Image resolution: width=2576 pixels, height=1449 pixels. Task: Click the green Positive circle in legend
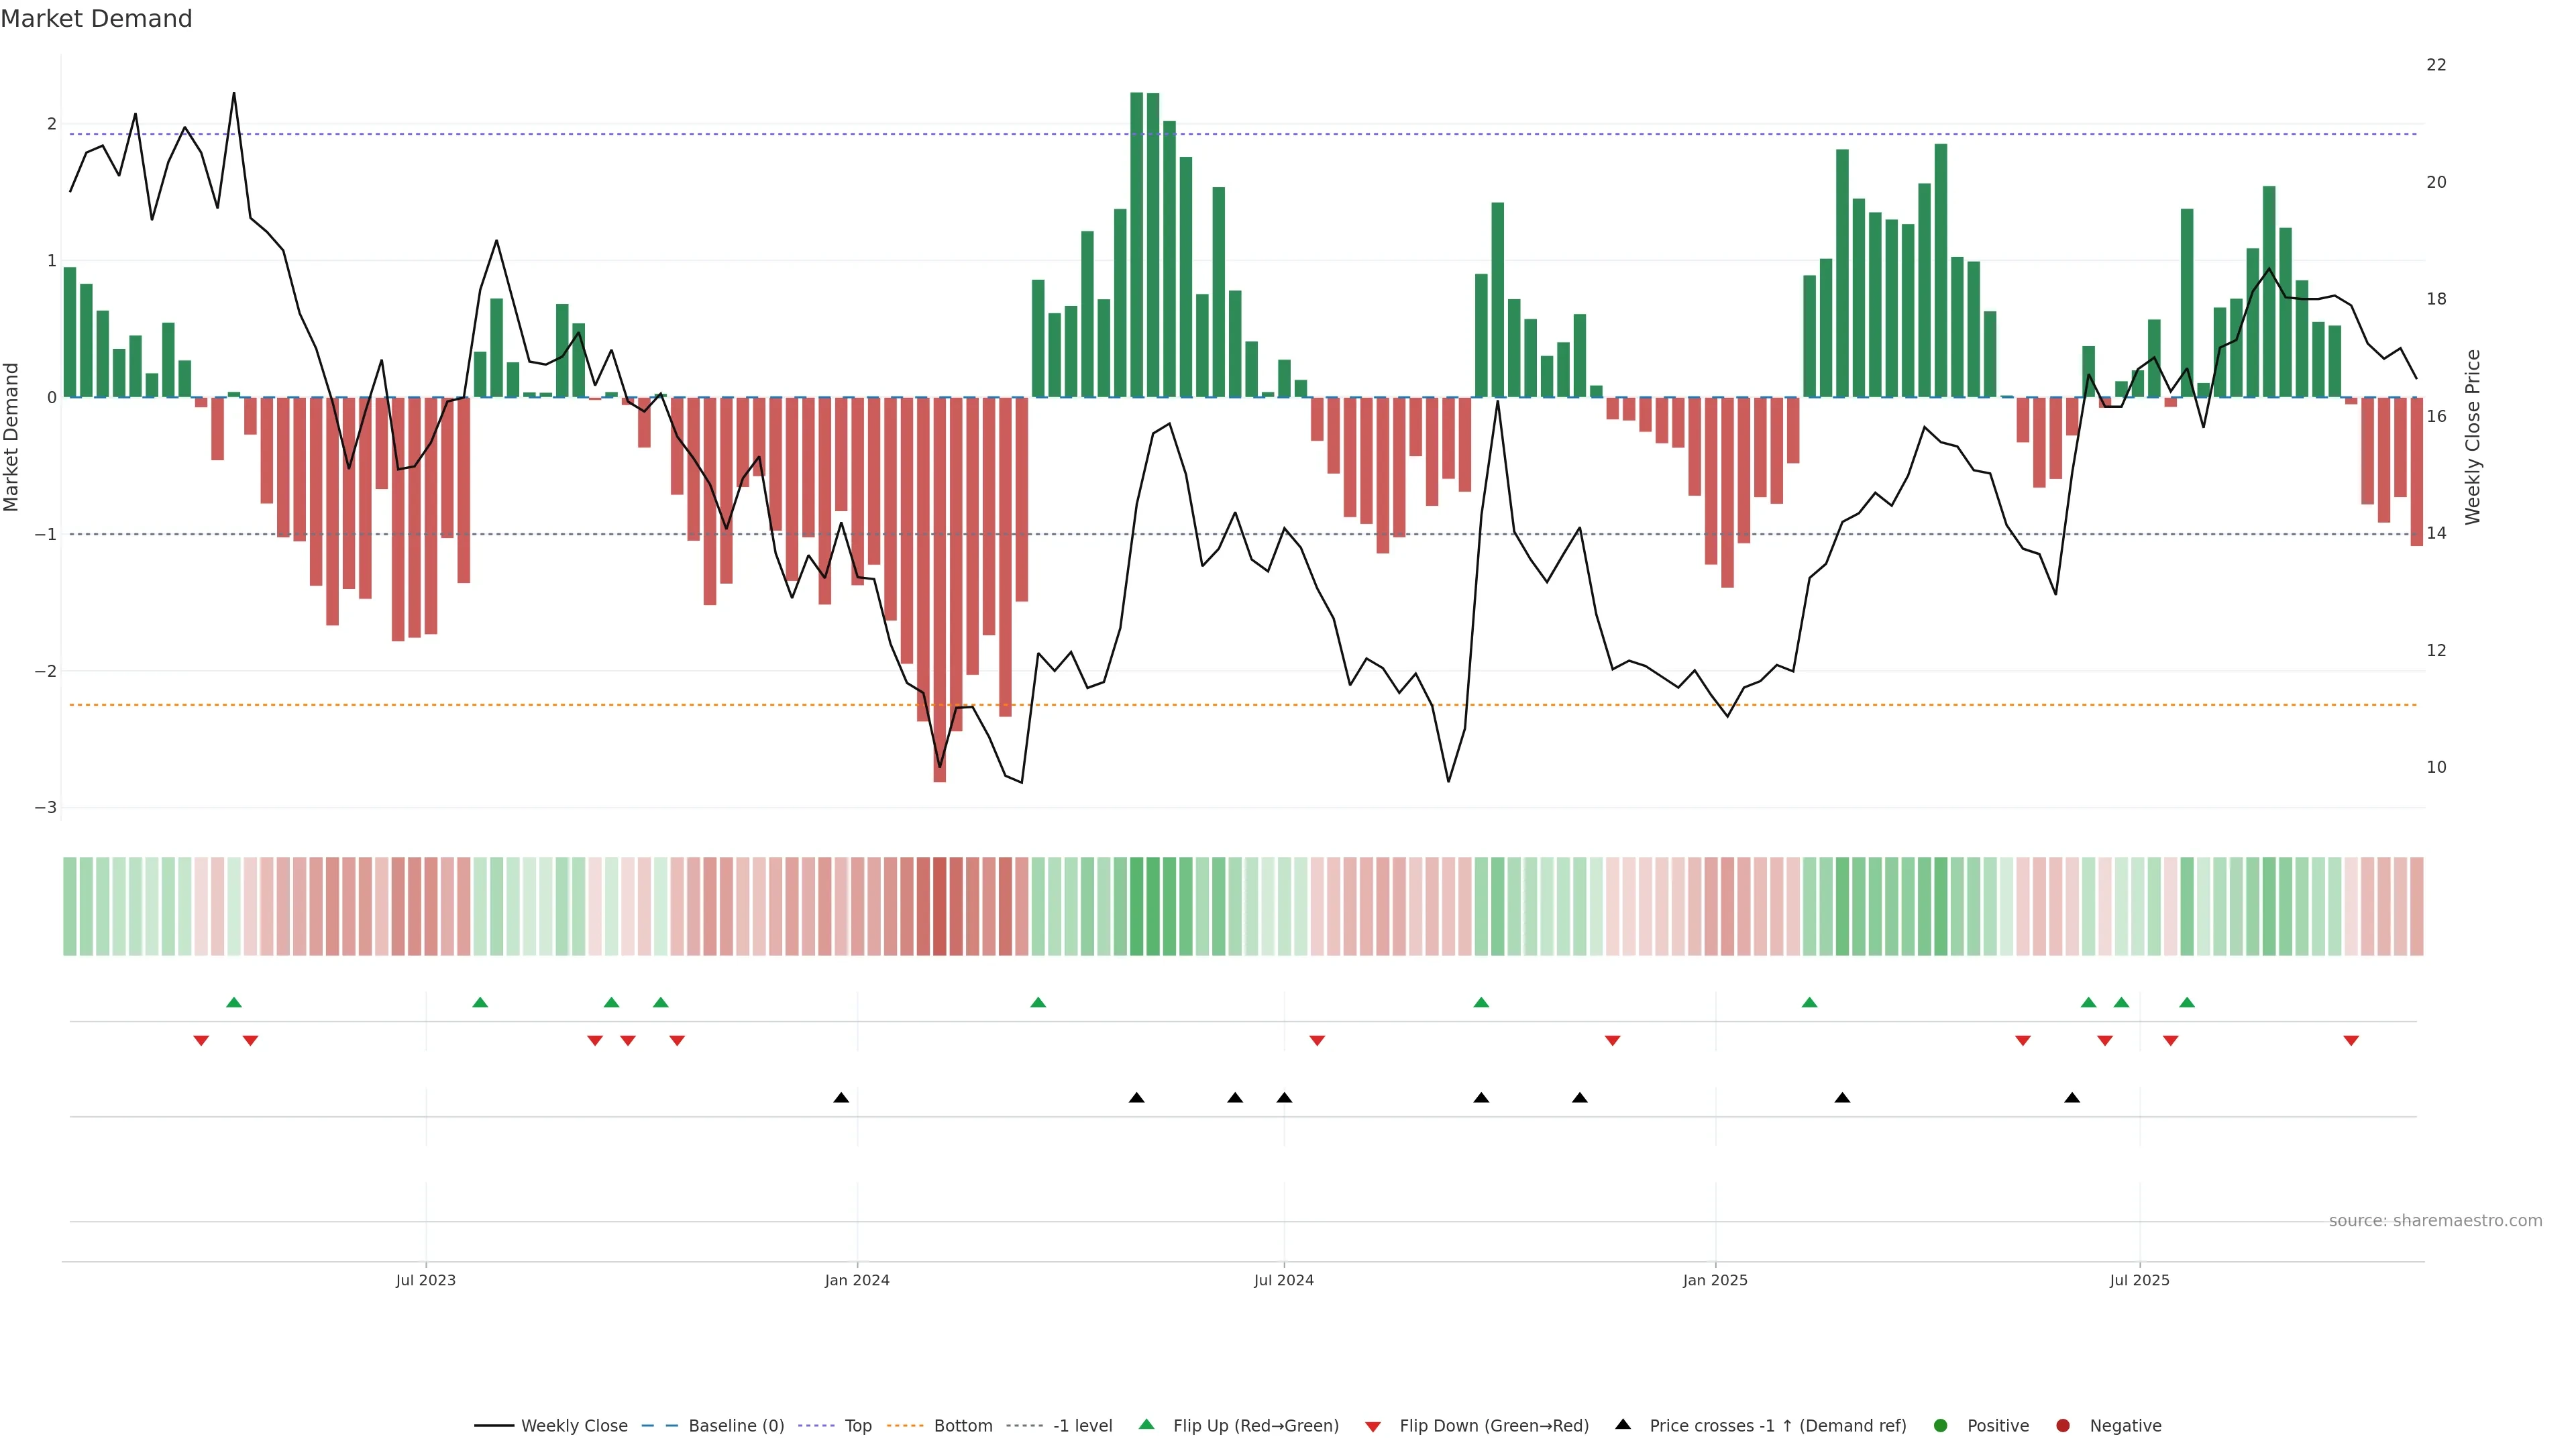[1941, 1426]
